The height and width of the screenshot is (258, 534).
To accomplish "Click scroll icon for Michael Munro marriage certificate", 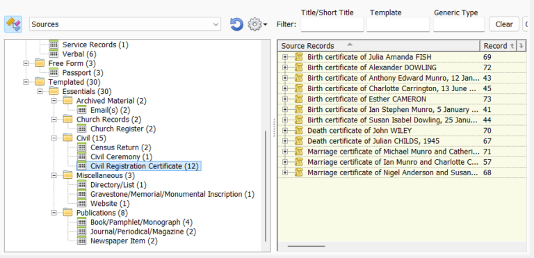I will 299,152.
